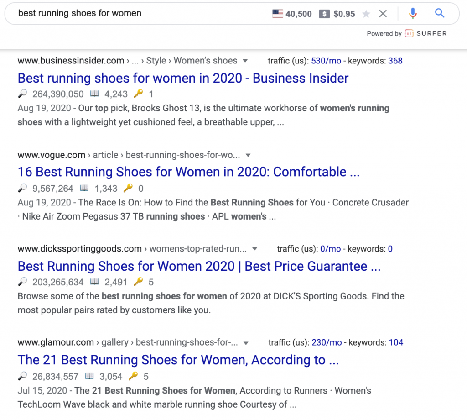The height and width of the screenshot is (420, 467).
Task: Click book icon in Dick's Sporting Goods result
Action: (94, 282)
